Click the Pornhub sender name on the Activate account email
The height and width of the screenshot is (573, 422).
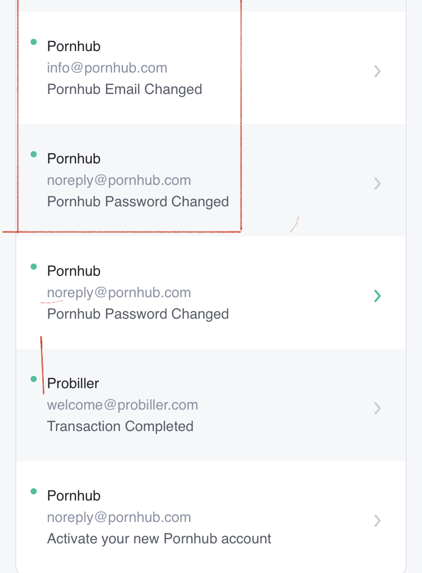(74, 496)
